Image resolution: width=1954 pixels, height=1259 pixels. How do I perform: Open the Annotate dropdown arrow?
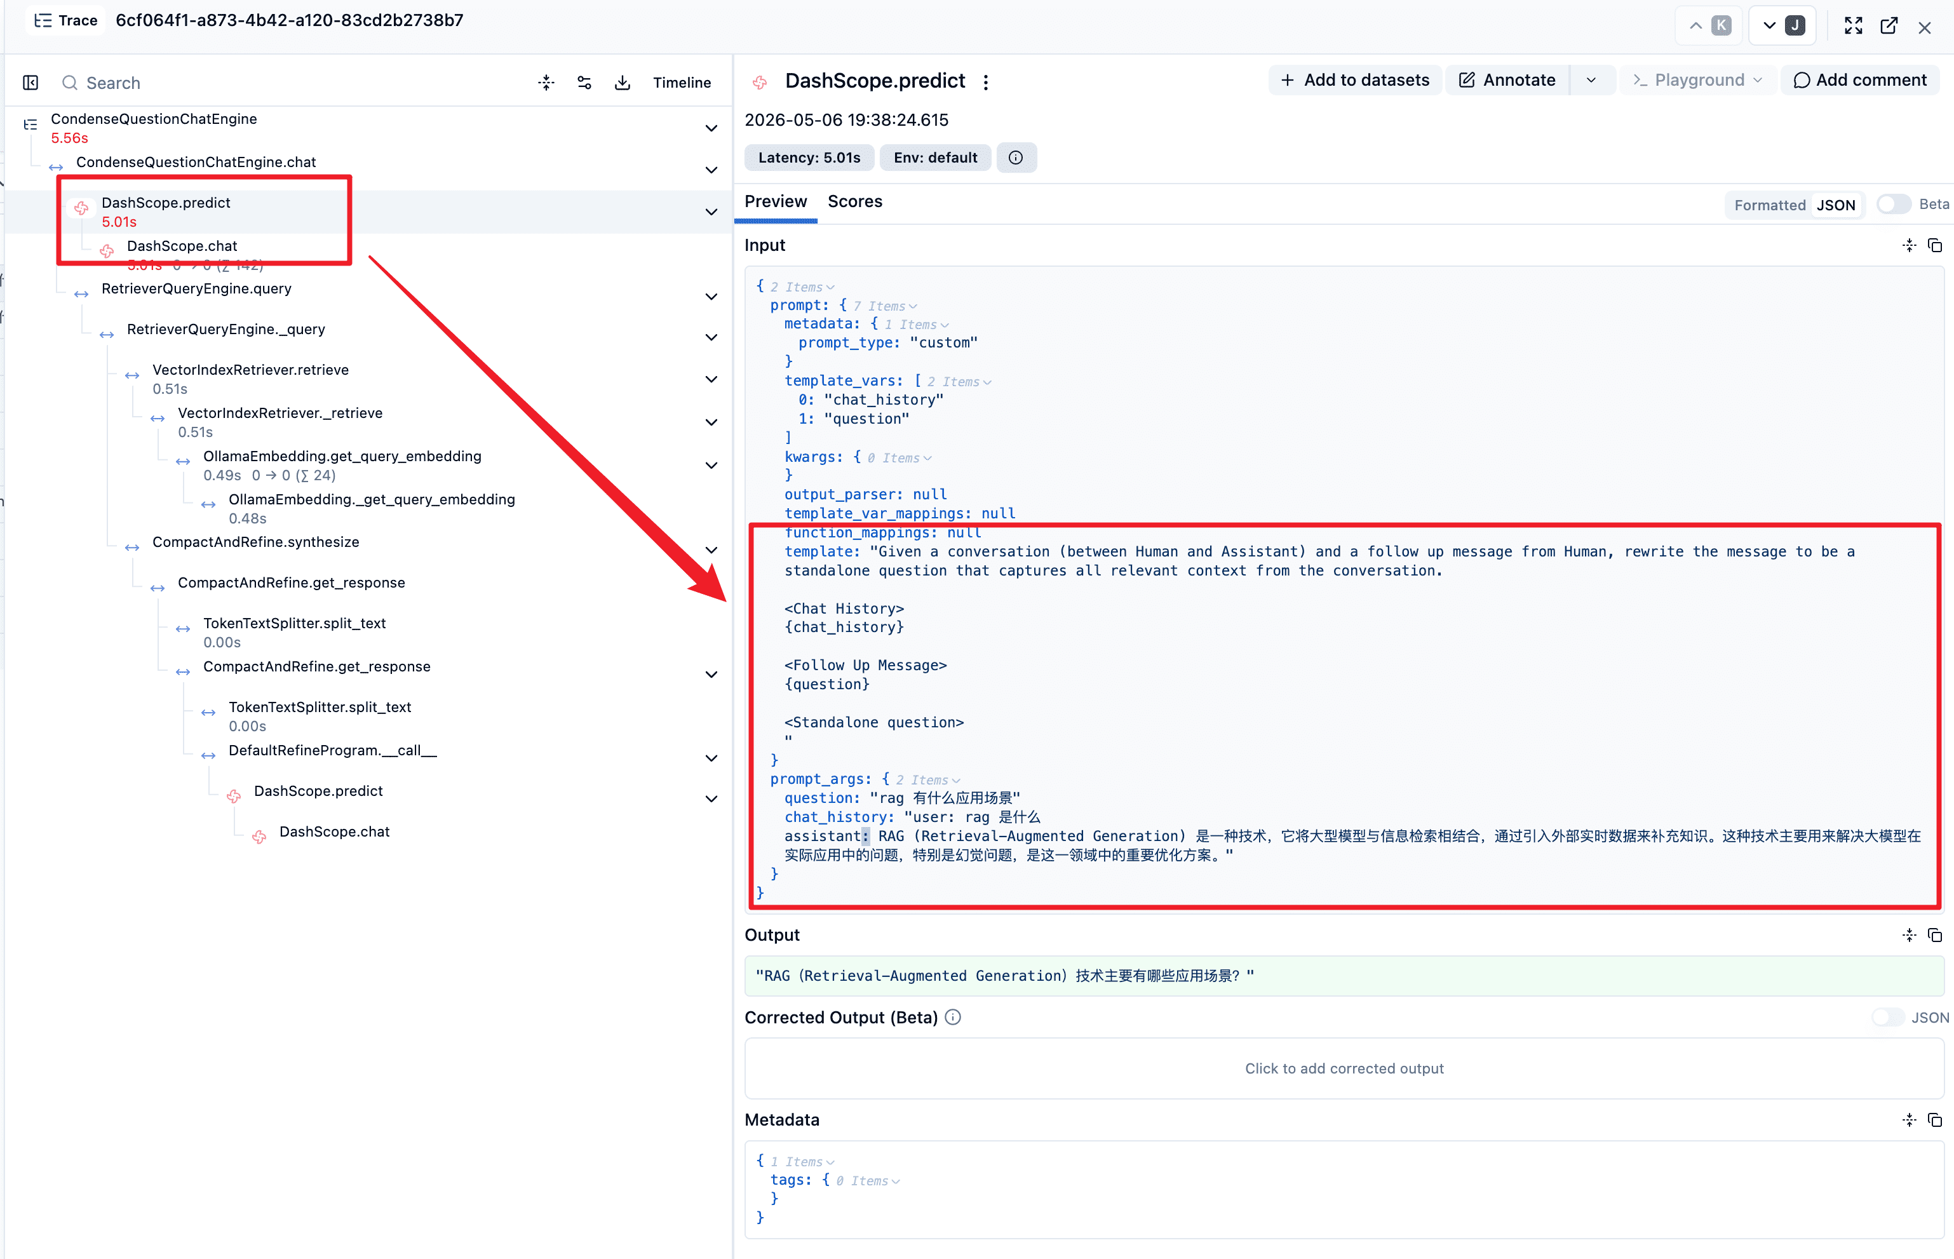pos(1591,80)
